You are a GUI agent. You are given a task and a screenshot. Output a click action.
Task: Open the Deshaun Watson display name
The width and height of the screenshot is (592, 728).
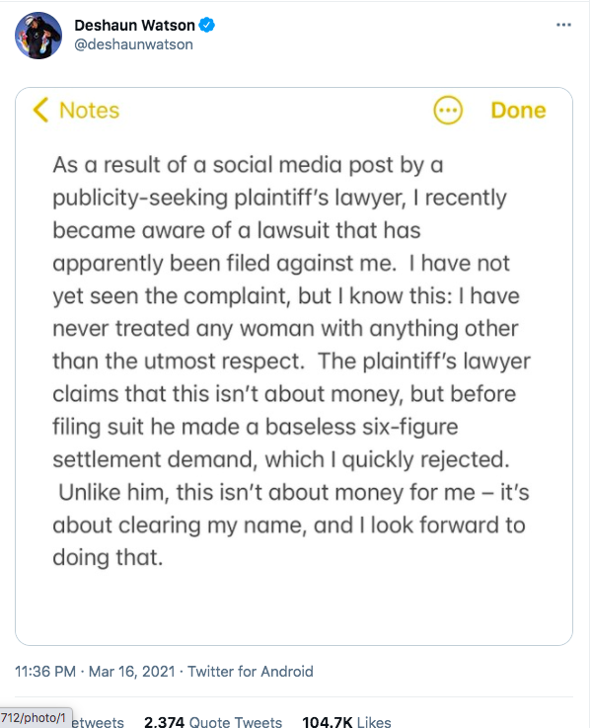pyautogui.click(x=134, y=25)
